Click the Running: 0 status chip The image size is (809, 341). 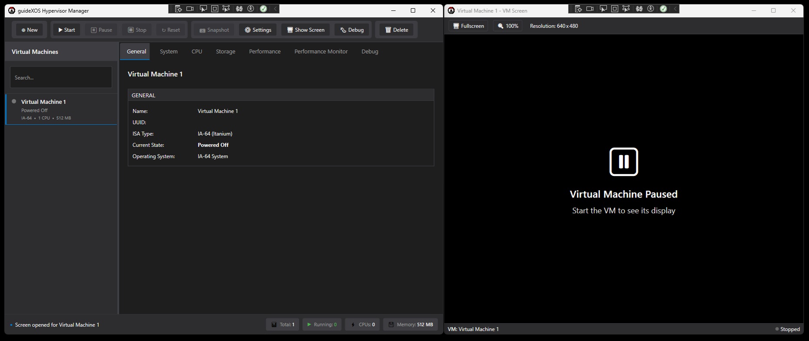pos(322,324)
